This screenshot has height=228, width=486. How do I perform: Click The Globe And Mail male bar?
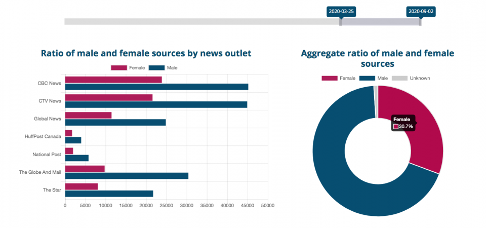click(x=126, y=176)
